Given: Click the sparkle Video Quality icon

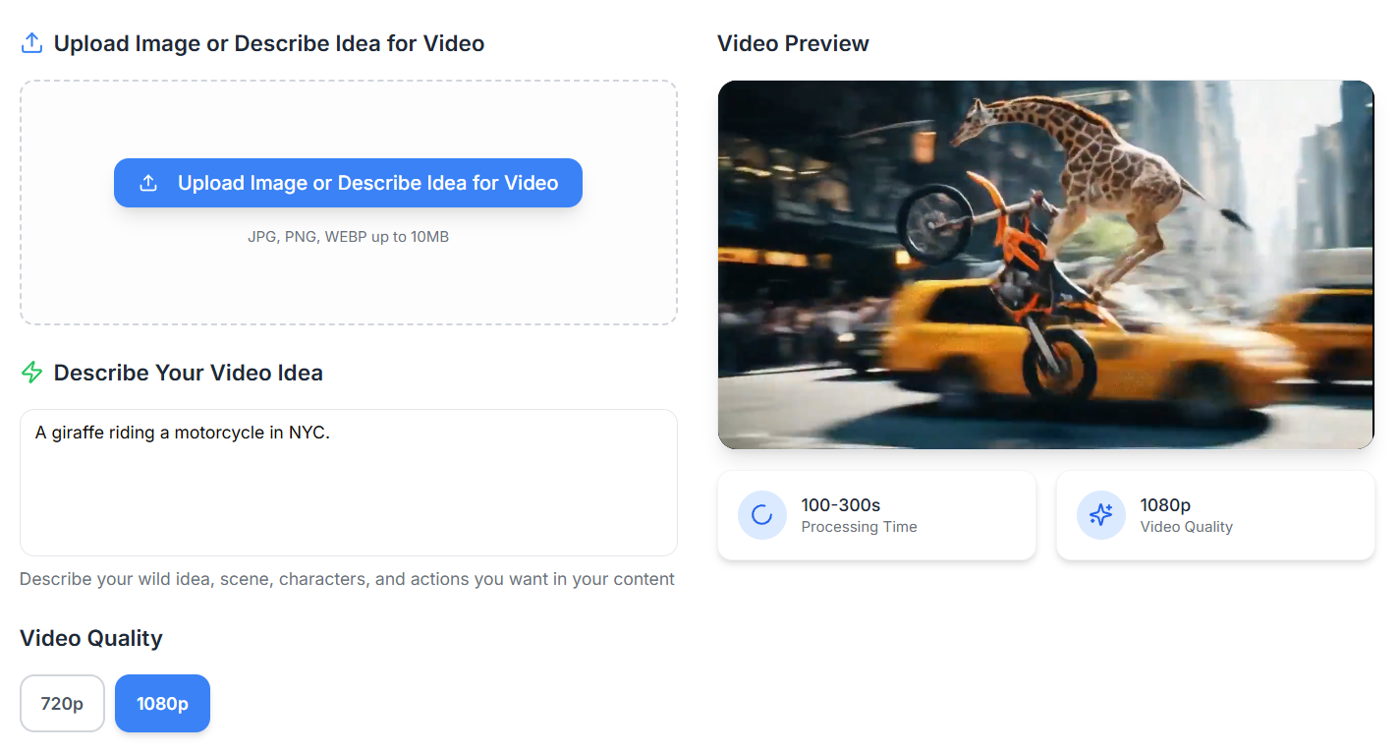Looking at the screenshot, I should [x=1100, y=514].
